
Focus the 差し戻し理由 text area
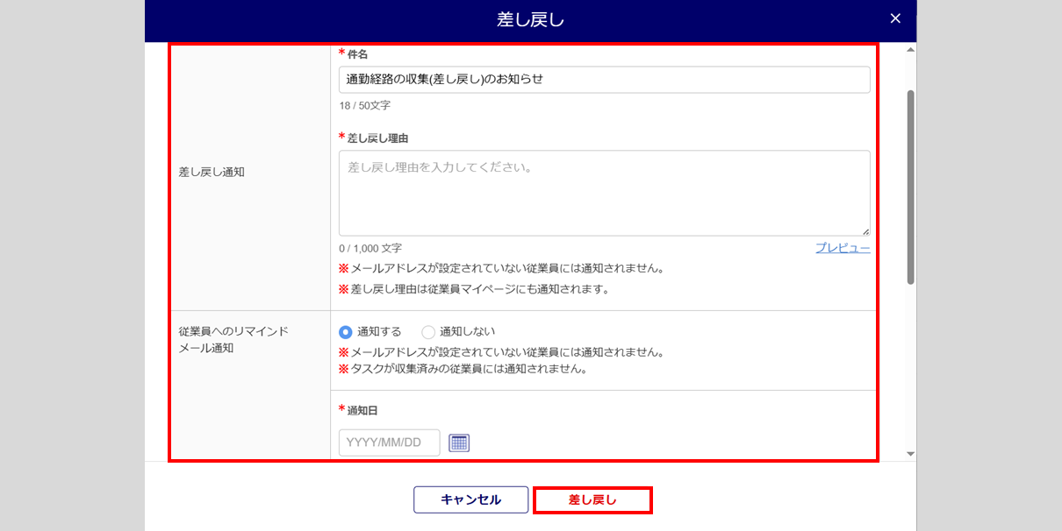(604, 193)
